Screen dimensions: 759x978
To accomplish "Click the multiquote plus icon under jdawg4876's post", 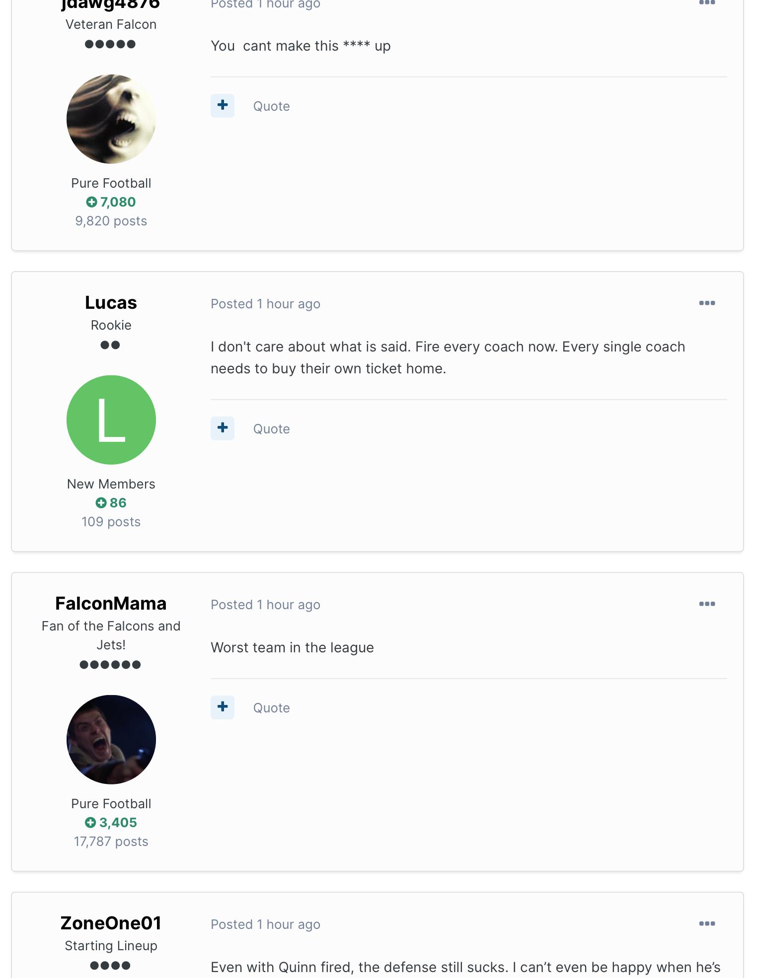I will tap(223, 106).
